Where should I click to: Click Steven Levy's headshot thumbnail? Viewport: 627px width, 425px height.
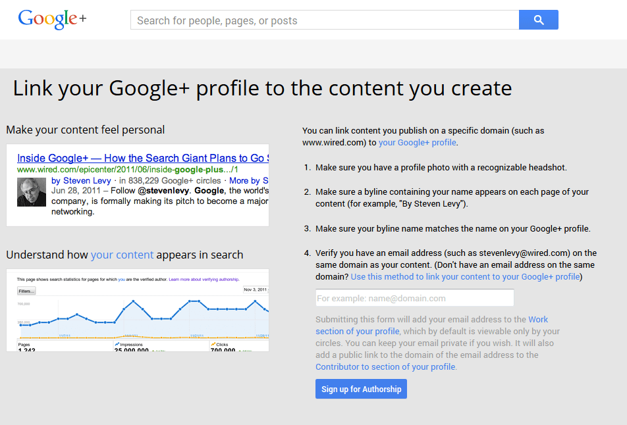pos(32,192)
